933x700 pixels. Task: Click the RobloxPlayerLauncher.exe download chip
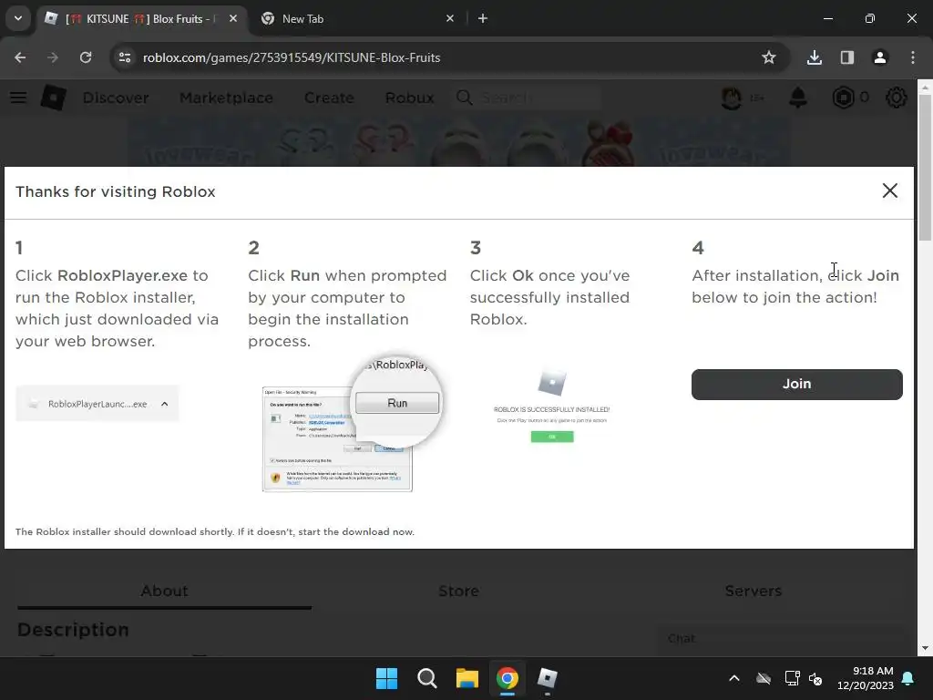pos(97,404)
